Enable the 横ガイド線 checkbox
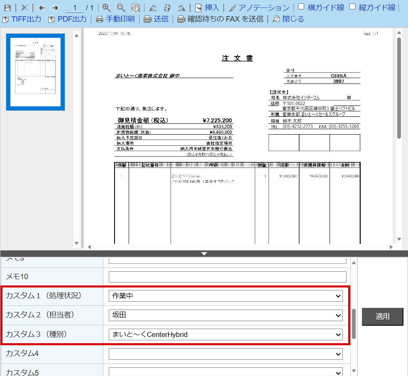This screenshot has width=408, height=376. (x=301, y=7)
